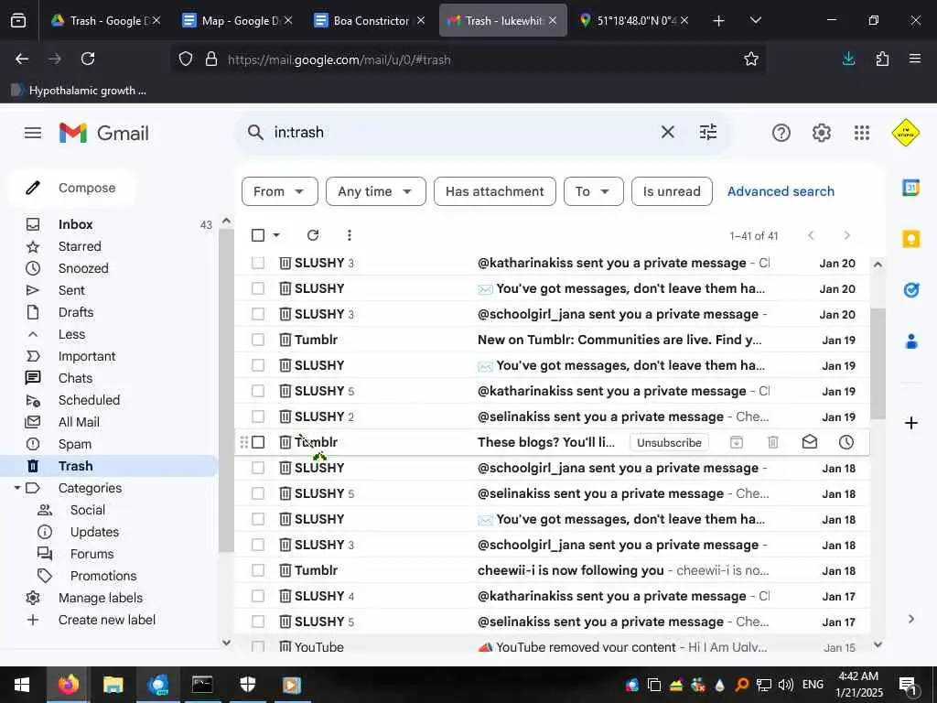Check the SLUSHY 5 @selinakiss Jan 17 email
937x703 pixels.
[x=257, y=622]
